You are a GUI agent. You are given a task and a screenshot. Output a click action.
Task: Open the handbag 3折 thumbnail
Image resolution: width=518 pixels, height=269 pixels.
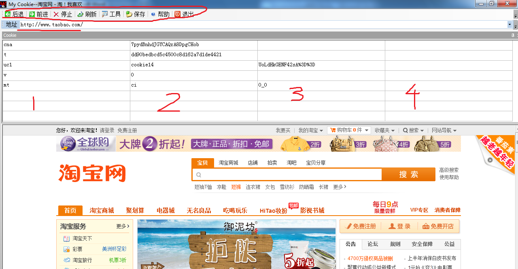click(x=347, y=144)
